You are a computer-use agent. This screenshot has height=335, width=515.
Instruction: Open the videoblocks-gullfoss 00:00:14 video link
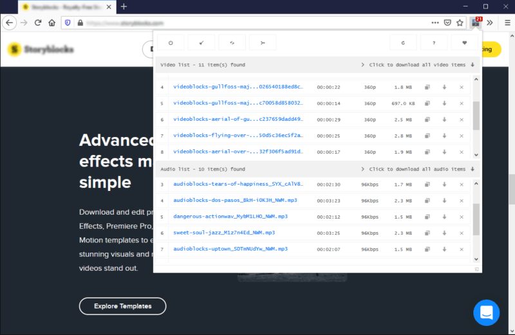(x=238, y=103)
